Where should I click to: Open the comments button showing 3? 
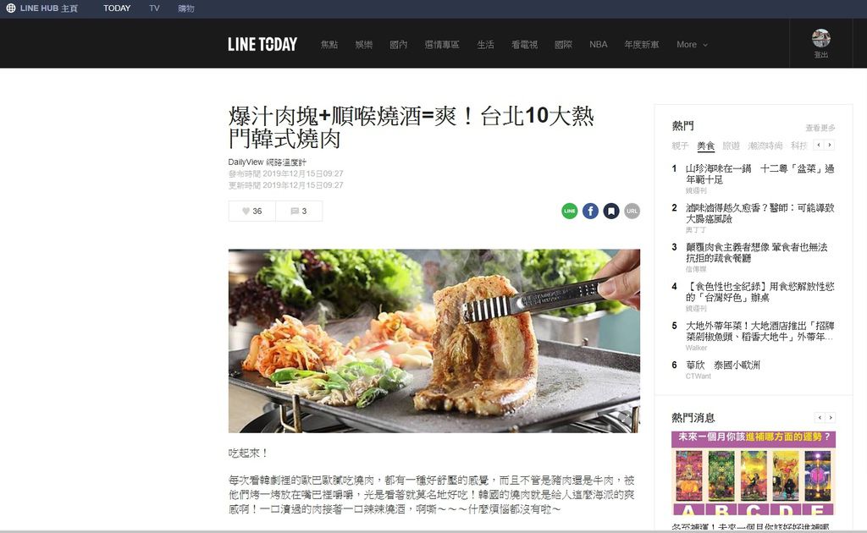tap(299, 211)
